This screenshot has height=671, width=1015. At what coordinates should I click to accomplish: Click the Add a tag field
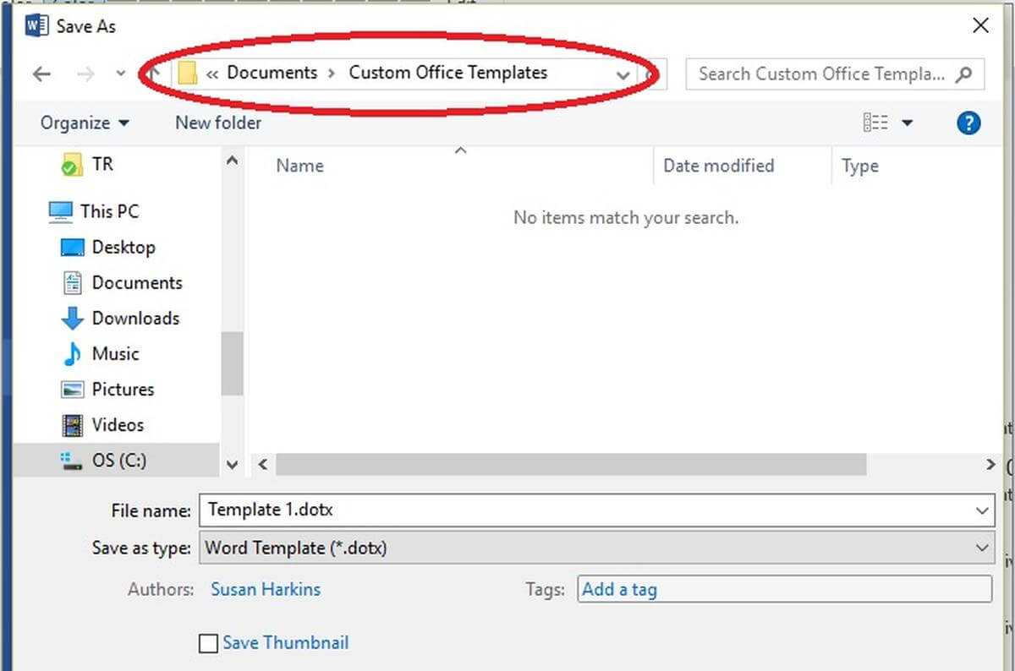click(783, 590)
